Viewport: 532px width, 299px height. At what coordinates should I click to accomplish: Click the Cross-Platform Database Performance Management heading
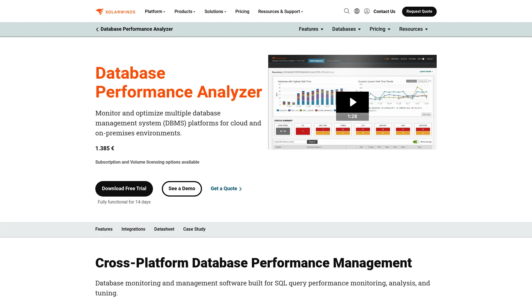(x=254, y=263)
